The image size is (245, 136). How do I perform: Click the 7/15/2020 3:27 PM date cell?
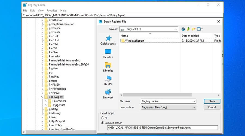click(193, 41)
